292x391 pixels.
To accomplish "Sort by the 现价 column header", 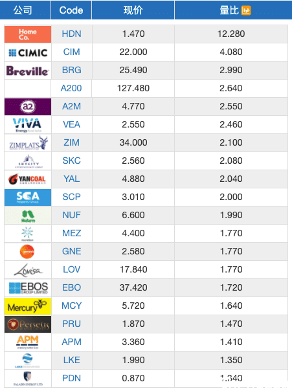I will coord(133,10).
